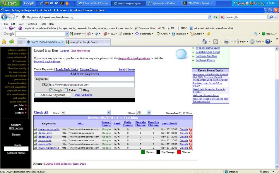Open the Custom Charts link
The width and height of the screenshot is (279, 174).
[x=89, y=69]
